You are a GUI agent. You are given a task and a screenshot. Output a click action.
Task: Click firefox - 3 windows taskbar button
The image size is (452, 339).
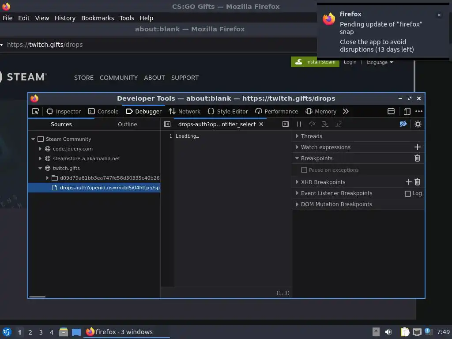point(127,332)
